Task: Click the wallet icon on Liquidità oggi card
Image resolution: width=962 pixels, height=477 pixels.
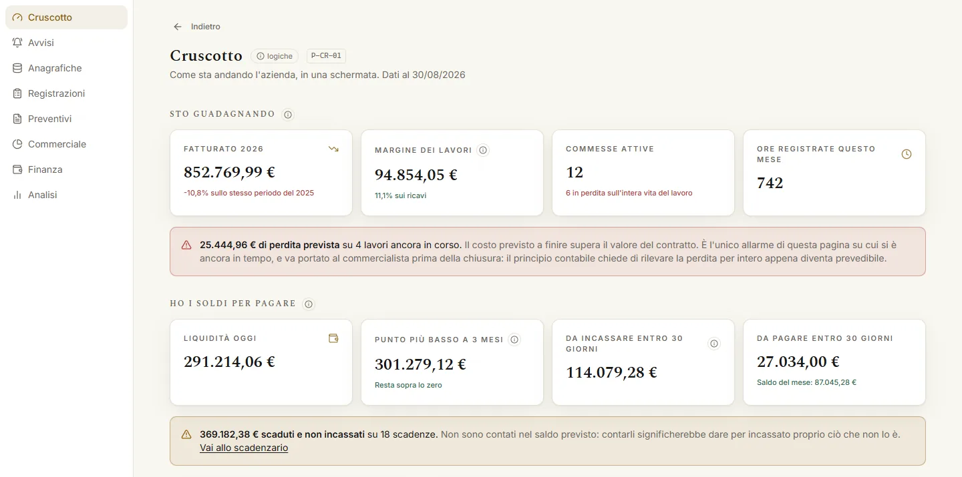Action: pos(333,338)
